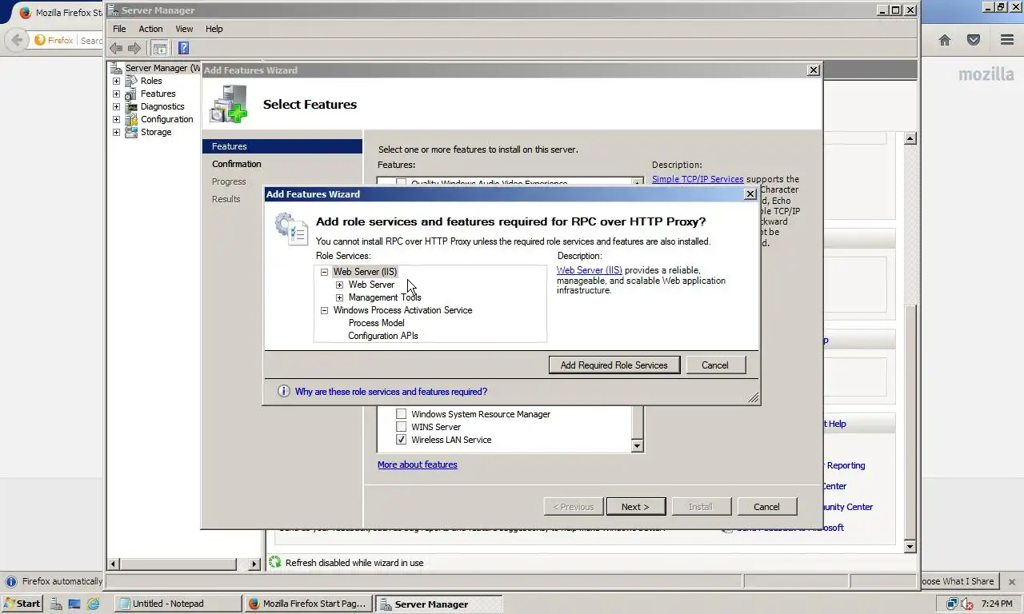Open the View menu

184,29
